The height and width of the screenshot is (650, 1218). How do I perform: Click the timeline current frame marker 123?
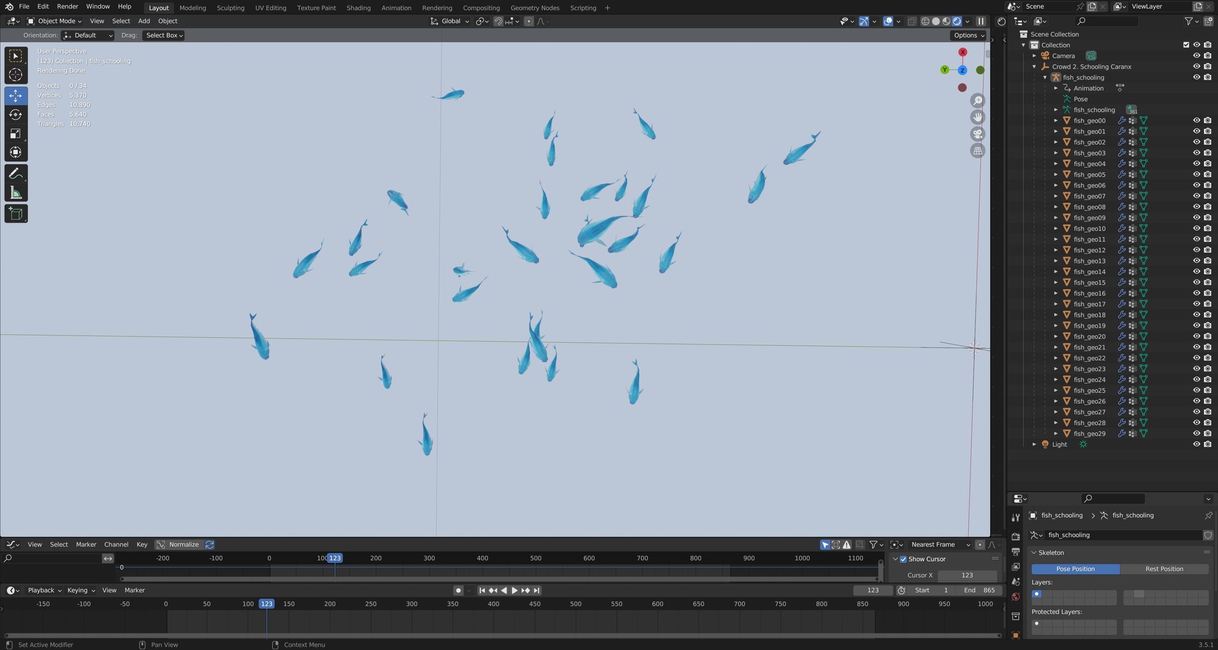click(266, 604)
